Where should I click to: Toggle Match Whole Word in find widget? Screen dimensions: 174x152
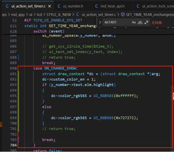coord(140,22)
